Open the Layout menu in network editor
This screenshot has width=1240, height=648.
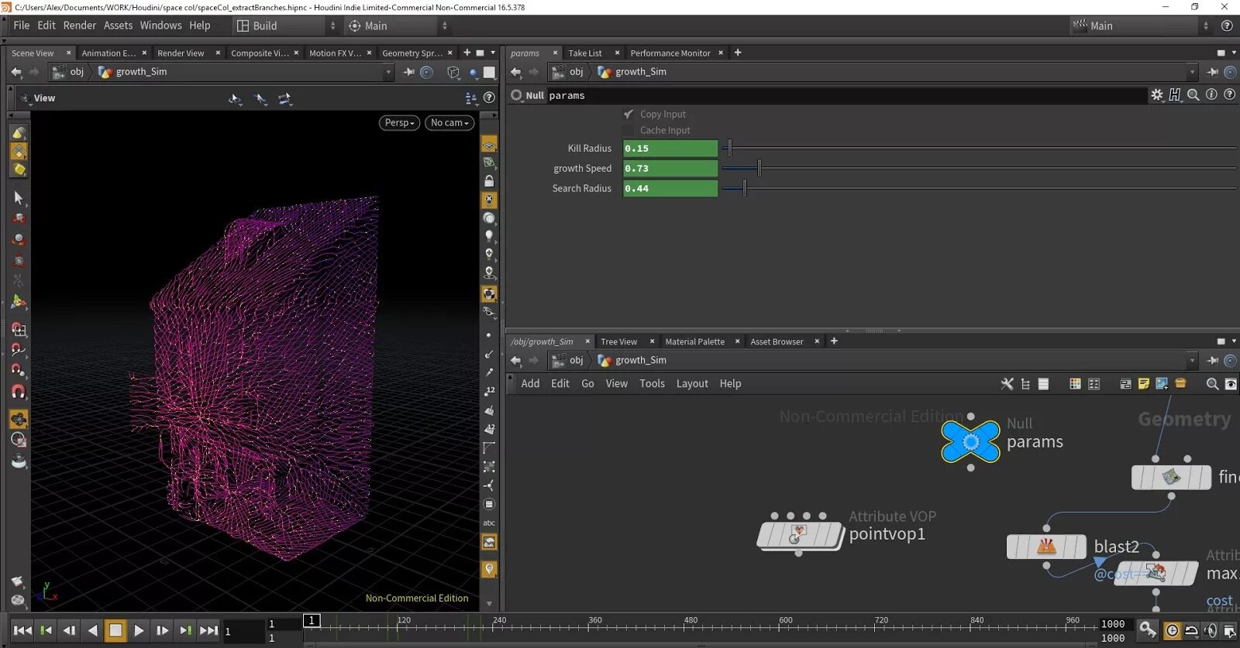[691, 384]
